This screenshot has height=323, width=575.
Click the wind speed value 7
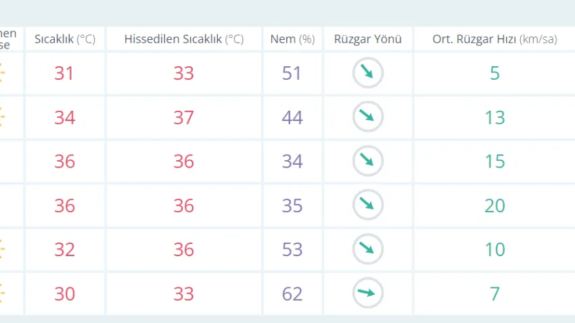(x=495, y=294)
